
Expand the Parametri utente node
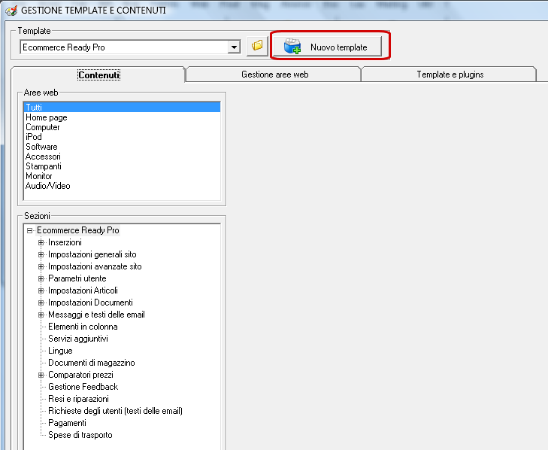click(x=41, y=279)
